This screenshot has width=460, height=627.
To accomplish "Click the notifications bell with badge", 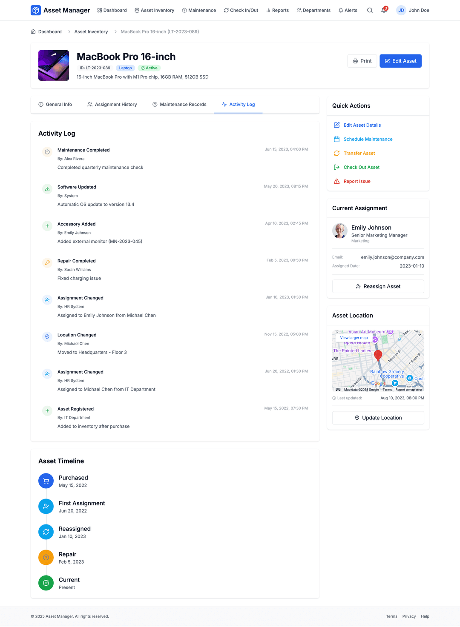I will pyautogui.click(x=384, y=10).
